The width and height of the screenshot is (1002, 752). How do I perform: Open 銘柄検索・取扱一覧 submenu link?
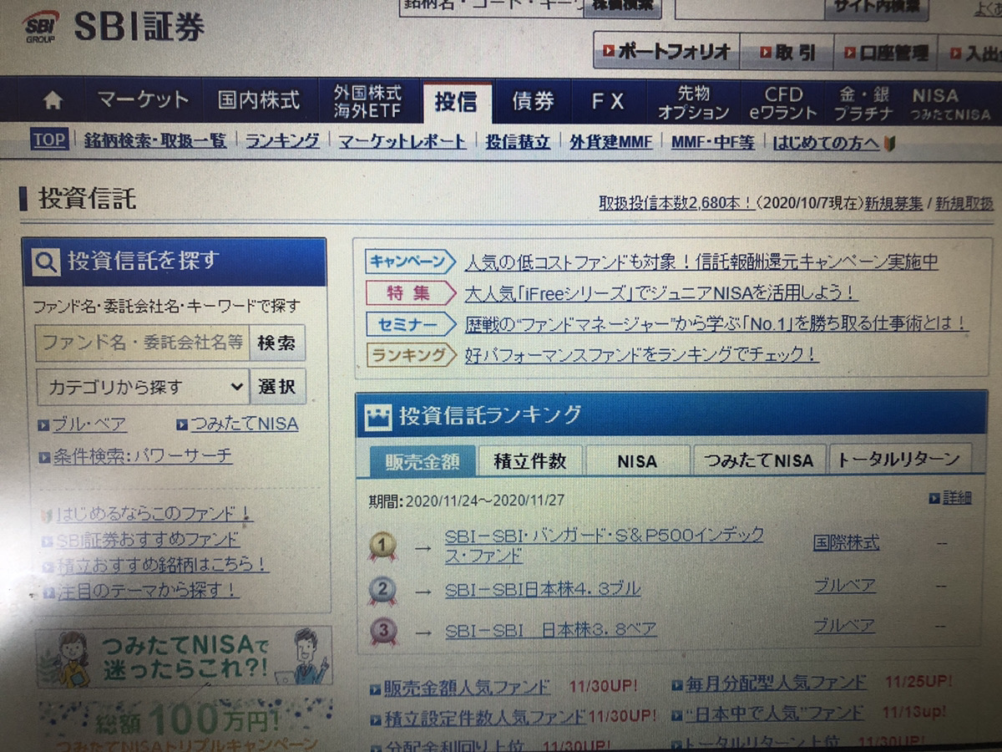155,141
